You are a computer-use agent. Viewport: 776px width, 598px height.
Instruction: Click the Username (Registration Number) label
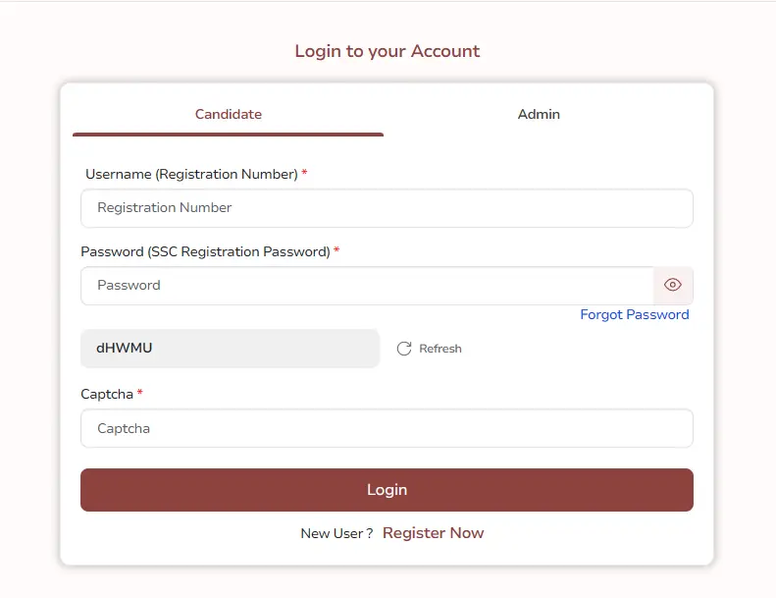[x=191, y=174]
